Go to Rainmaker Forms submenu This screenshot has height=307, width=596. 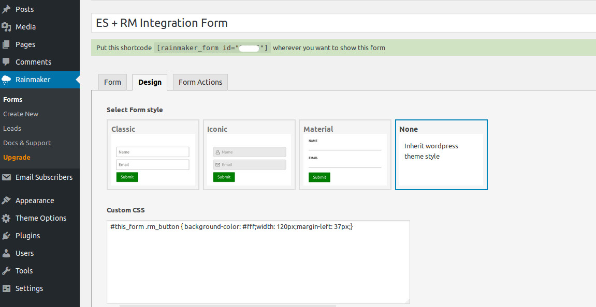pos(13,99)
